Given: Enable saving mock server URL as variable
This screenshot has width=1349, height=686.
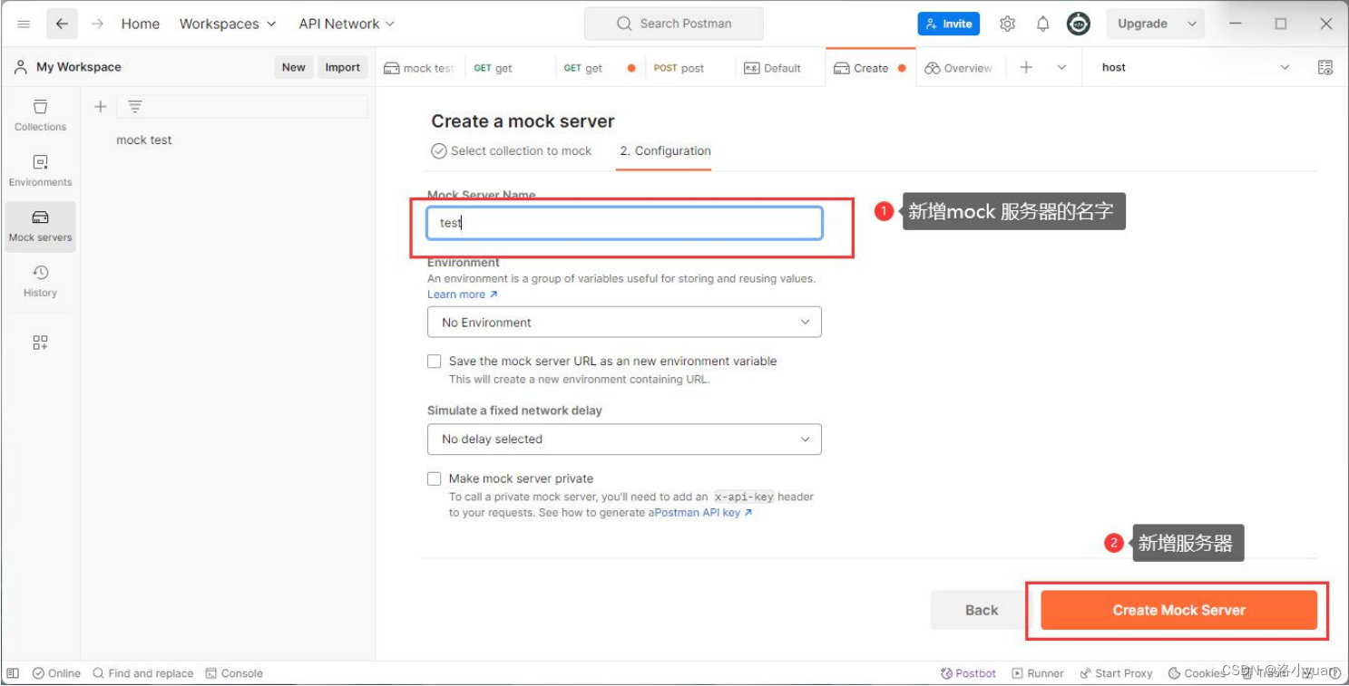Looking at the screenshot, I should [x=435, y=361].
